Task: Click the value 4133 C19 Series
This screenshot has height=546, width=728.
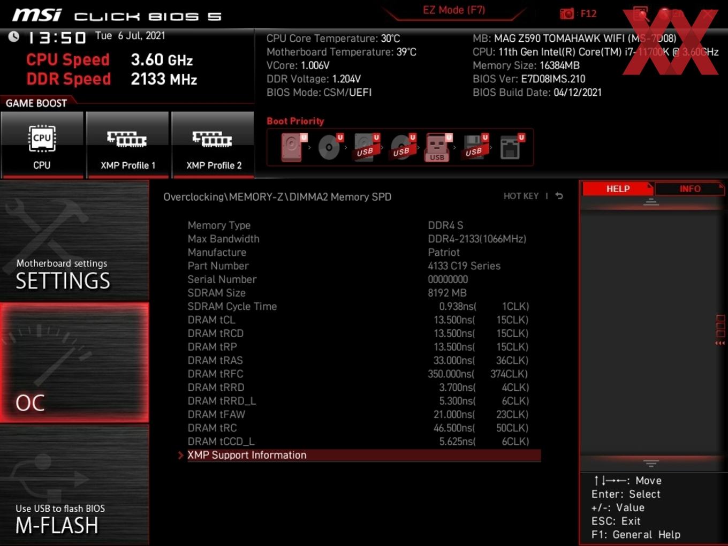Action: tap(464, 266)
